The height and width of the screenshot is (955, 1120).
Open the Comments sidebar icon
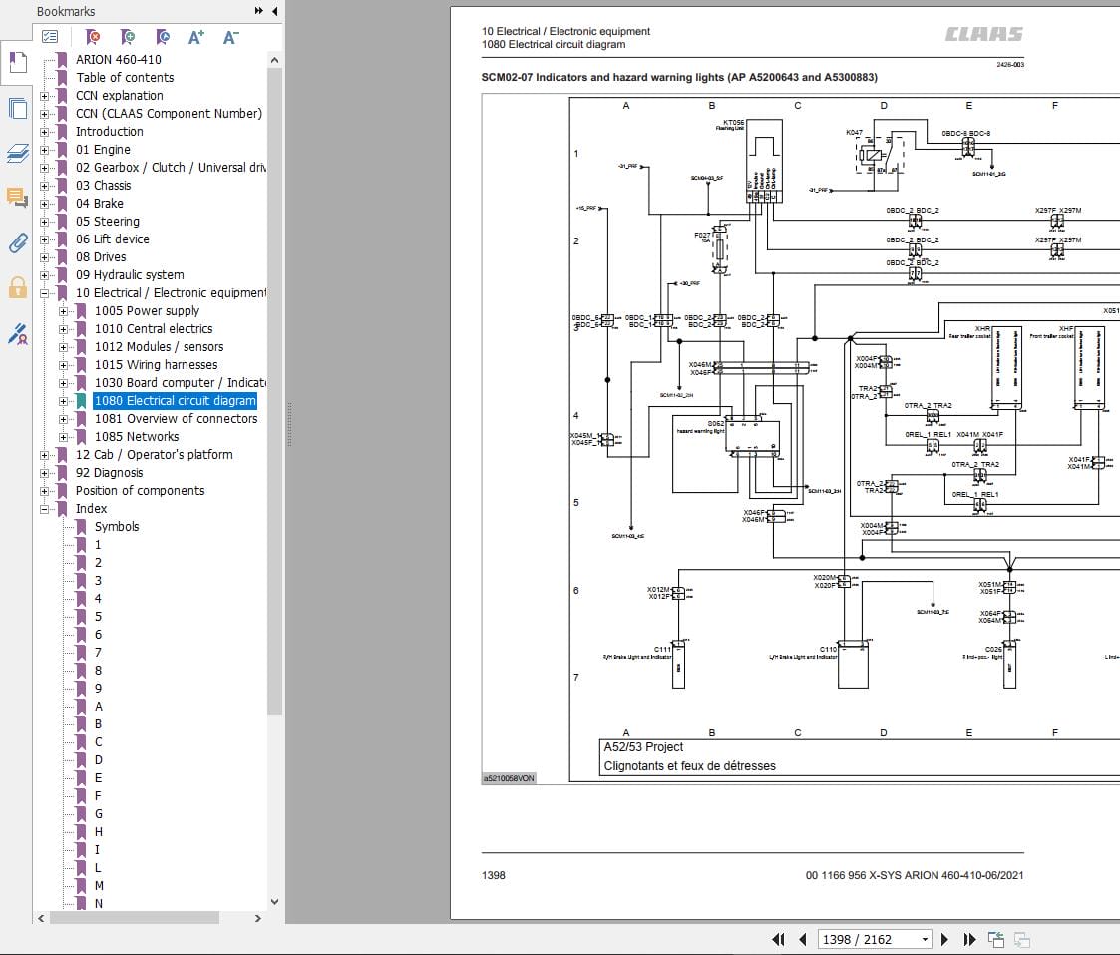pyautogui.click(x=17, y=197)
